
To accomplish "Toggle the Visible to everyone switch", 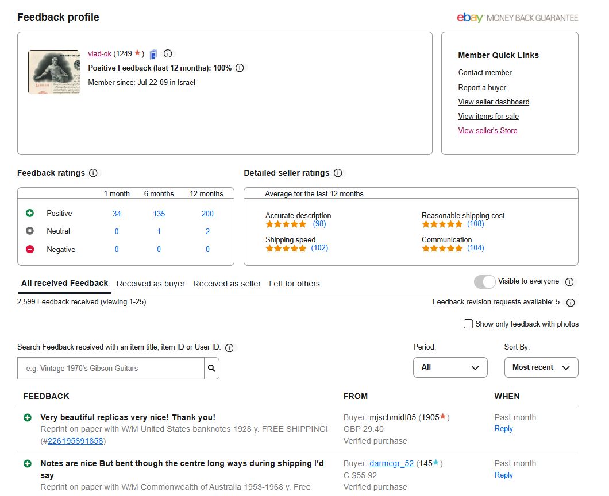I will [x=484, y=281].
